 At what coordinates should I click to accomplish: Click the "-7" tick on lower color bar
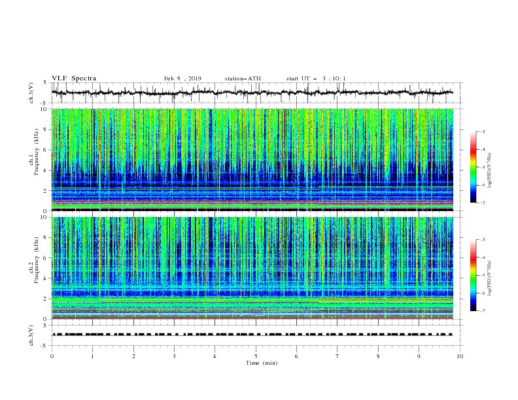pyautogui.click(x=482, y=311)
